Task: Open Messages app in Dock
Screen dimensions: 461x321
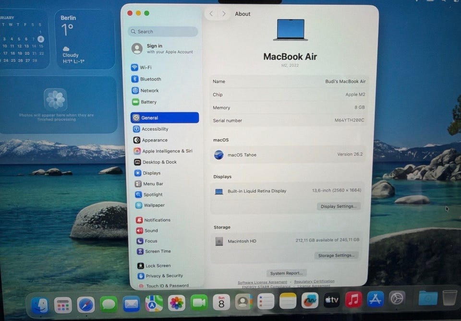Action: pyautogui.click(x=109, y=304)
